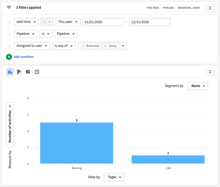The height and width of the screenshot is (187, 220).
Task: Open Assigned to user field dropdown
Action: pos(32,46)
